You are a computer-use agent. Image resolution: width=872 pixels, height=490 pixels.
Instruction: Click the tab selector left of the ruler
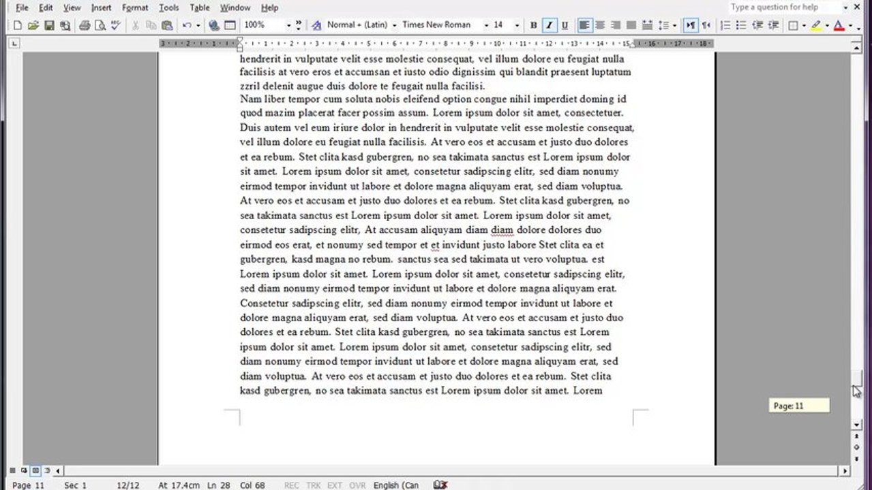click(x=14, y=44)
